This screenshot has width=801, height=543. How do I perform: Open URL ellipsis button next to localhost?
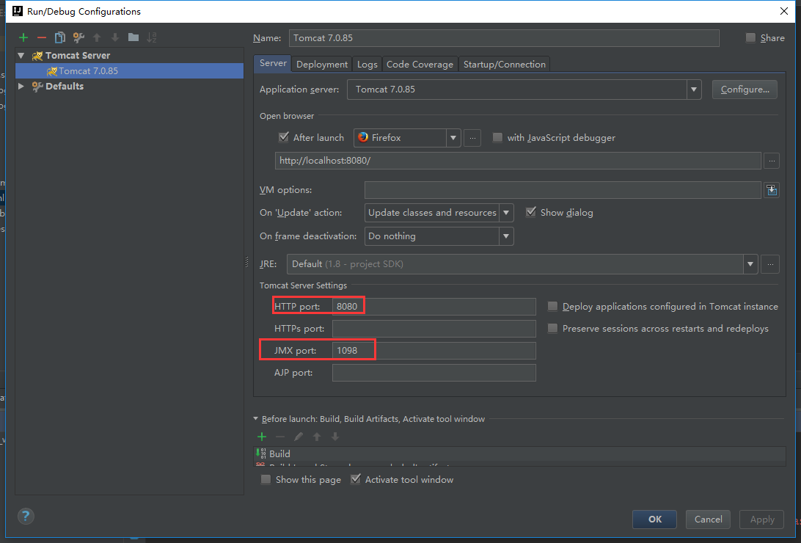pos(772,161)
